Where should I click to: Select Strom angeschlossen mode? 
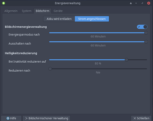[x=92, y=19]
